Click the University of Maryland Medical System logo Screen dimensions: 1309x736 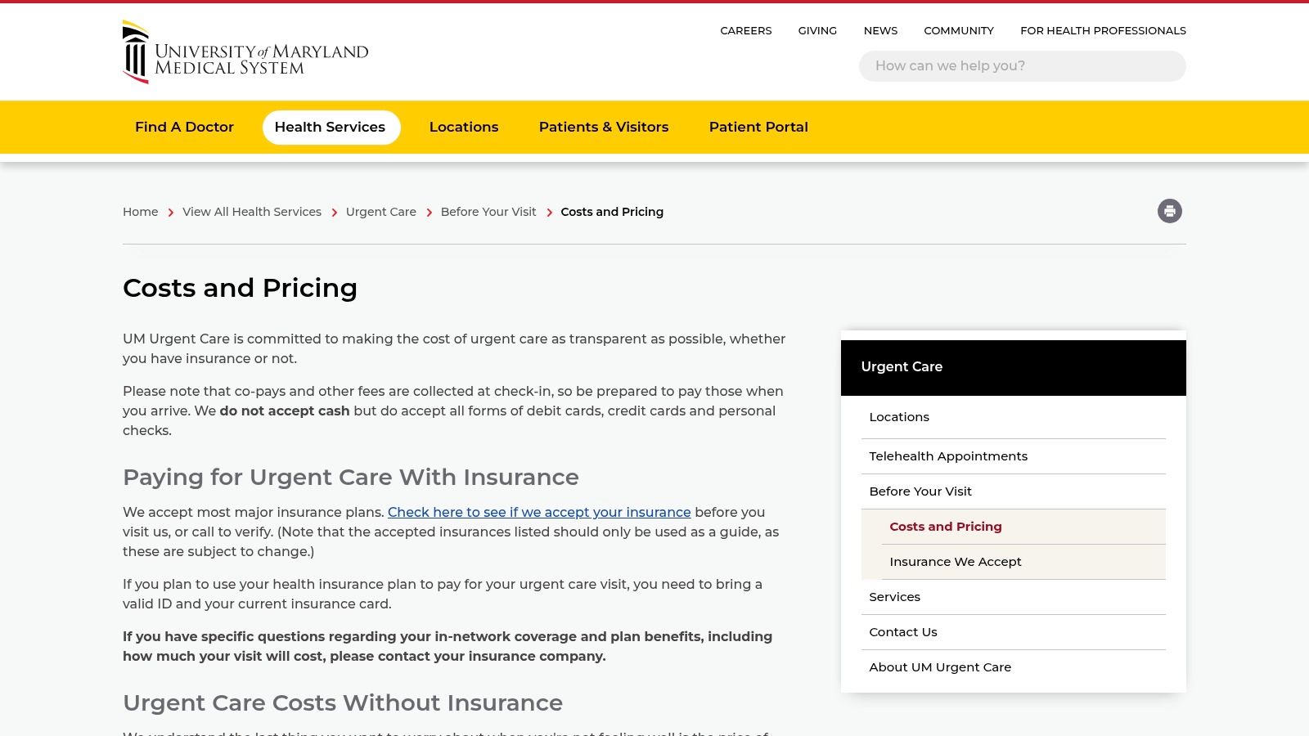245,51
